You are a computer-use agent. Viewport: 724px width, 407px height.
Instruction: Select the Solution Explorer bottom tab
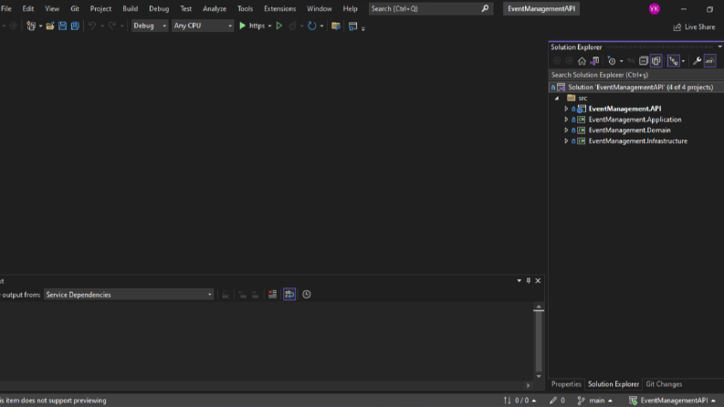pyautogui.click(x=614, y=384)
